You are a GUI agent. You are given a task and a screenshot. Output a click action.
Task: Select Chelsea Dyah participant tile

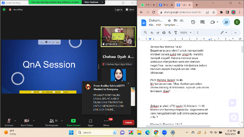[x=118, y=57]
